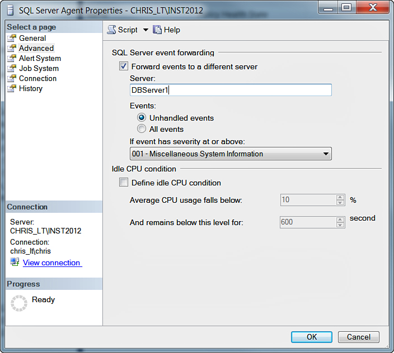Open the event severity level dropdown

[326, 154]
